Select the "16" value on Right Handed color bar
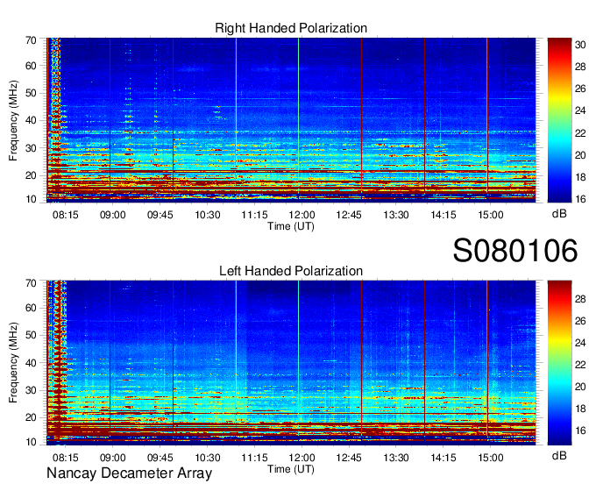Image resolution: width=596 pixels, height=484 pixels. (x=580, y=198)
